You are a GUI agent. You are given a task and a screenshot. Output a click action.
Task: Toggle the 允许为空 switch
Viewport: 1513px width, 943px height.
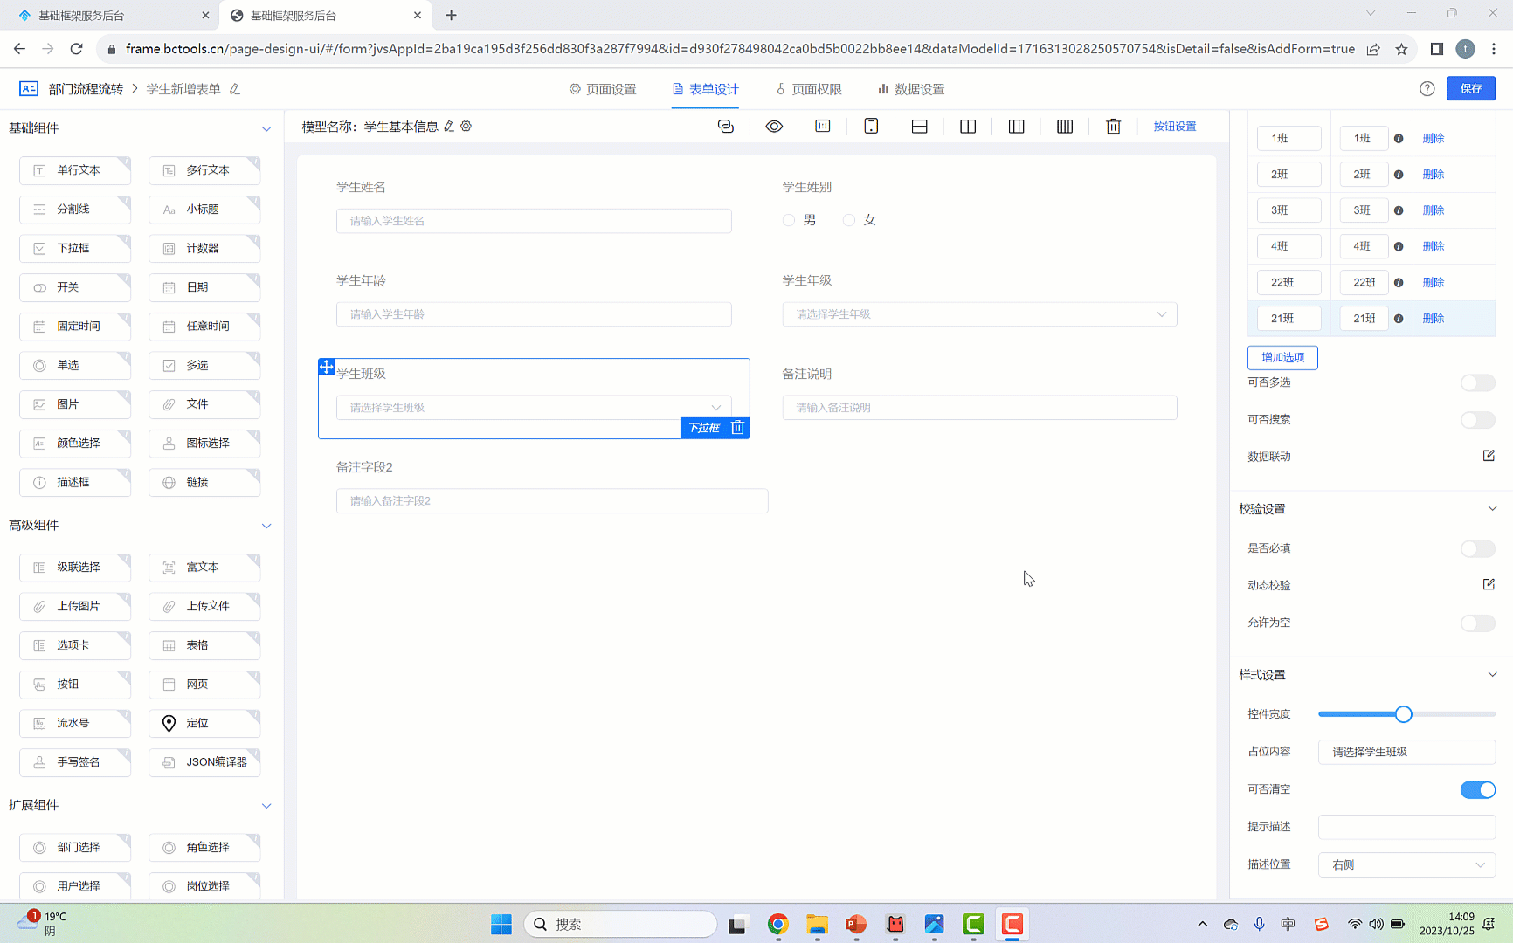1477,623
